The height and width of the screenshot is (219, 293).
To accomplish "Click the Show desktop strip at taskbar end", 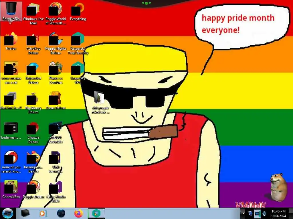I will click(291, 213).
